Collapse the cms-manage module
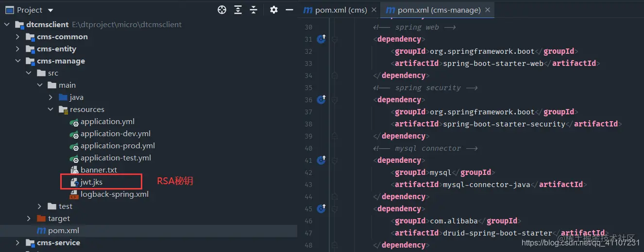Screen dimensions: 644x252 pyautogui.click(x=17, y=61)
